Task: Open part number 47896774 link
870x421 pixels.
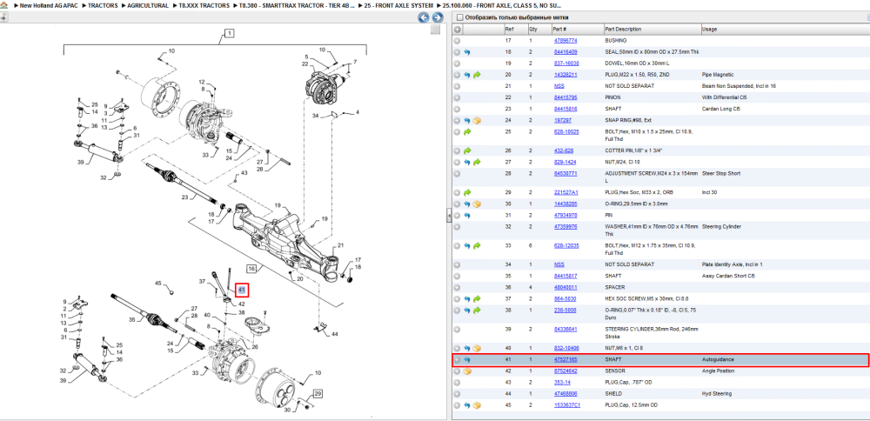Action: (565, 41)
